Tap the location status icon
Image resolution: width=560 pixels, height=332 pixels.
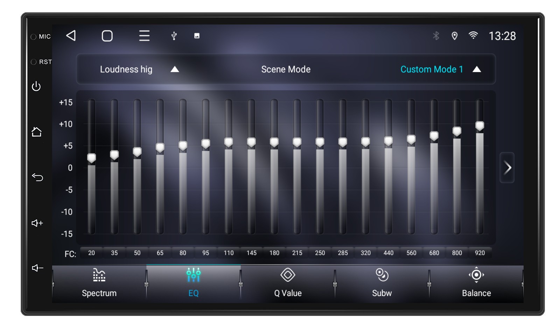click(x=454, y=35)
